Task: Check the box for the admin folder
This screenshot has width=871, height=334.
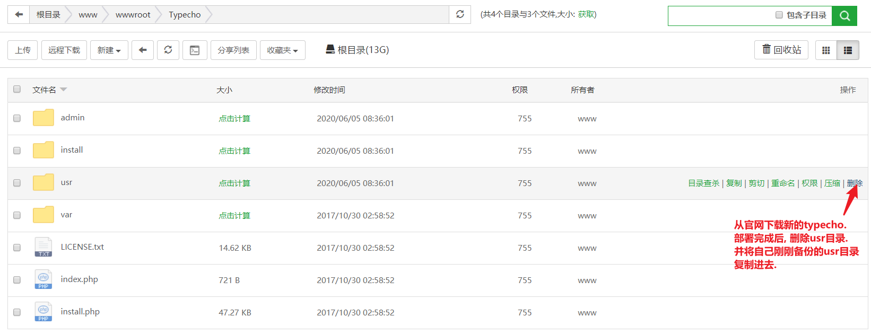Action: (17, 118)
